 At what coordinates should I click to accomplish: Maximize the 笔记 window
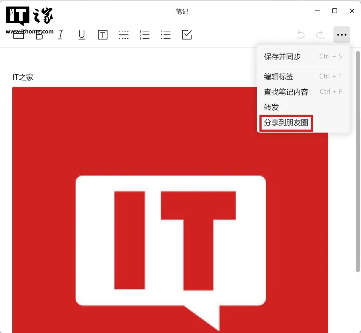335,11
